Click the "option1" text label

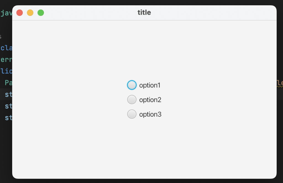[150, 85]
